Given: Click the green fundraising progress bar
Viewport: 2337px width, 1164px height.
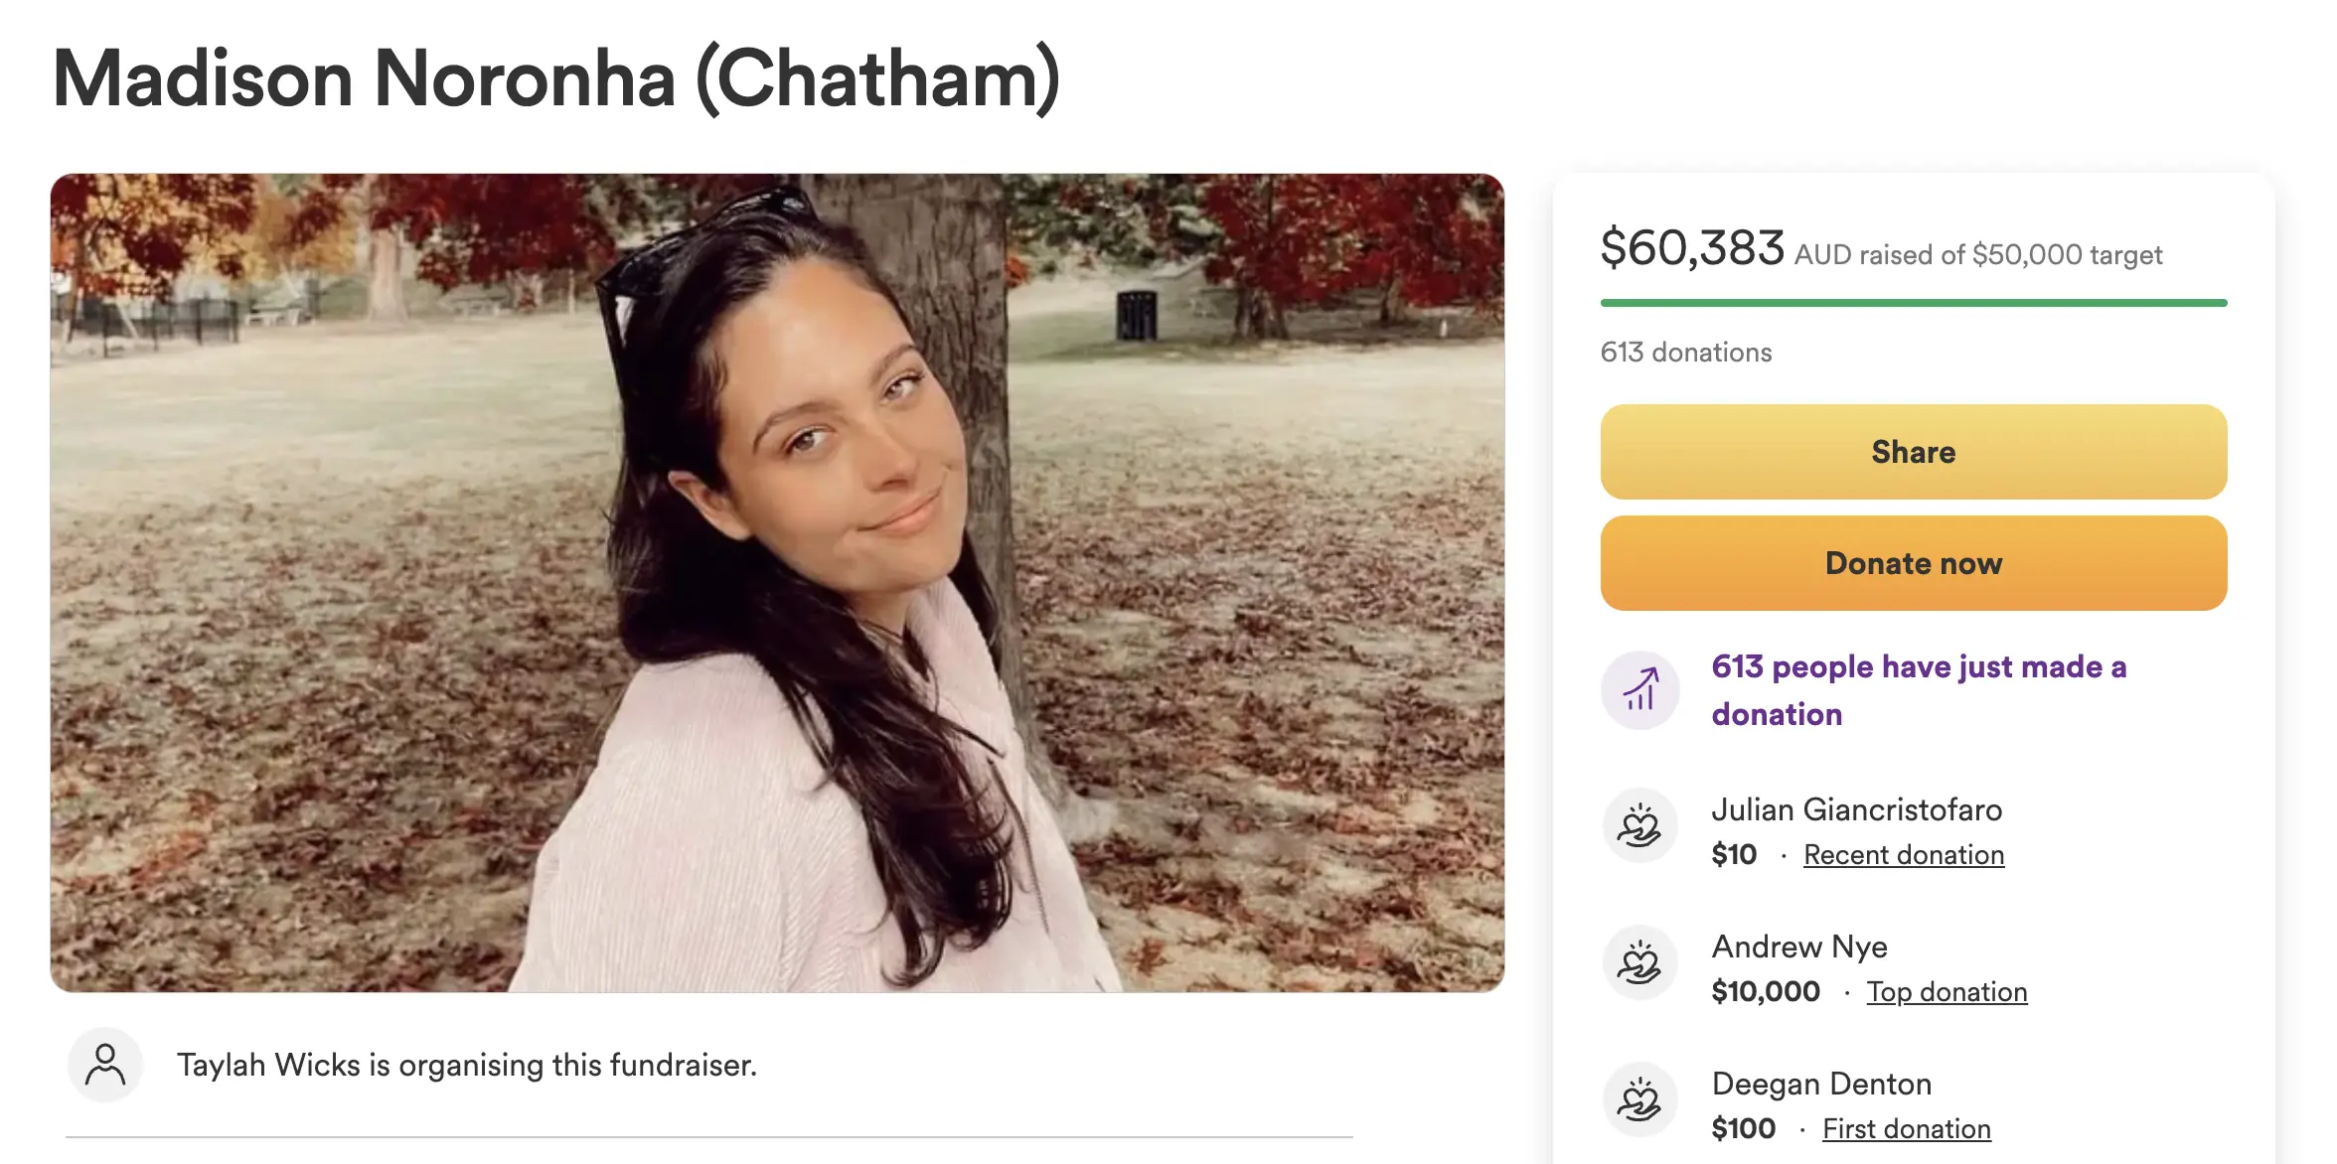Looking at the screenshot, I should point(1913,303).
